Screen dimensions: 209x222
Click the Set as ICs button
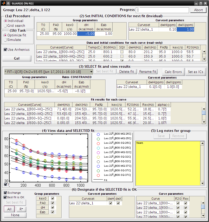coord(195,72)
